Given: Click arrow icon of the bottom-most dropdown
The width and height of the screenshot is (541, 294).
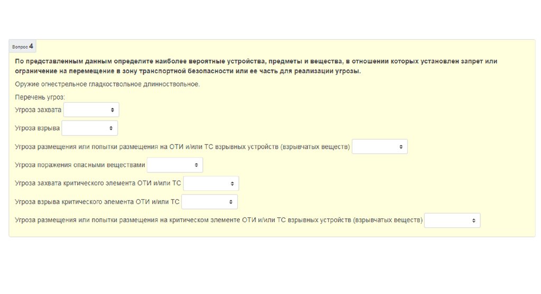Looking at the screenshot, I should click(473, 221).
